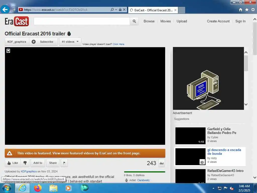Image resolution: width=257 pixels, height=193 pixels.
Task: Dislike the video with thumbs down
Action: point(25,163)
